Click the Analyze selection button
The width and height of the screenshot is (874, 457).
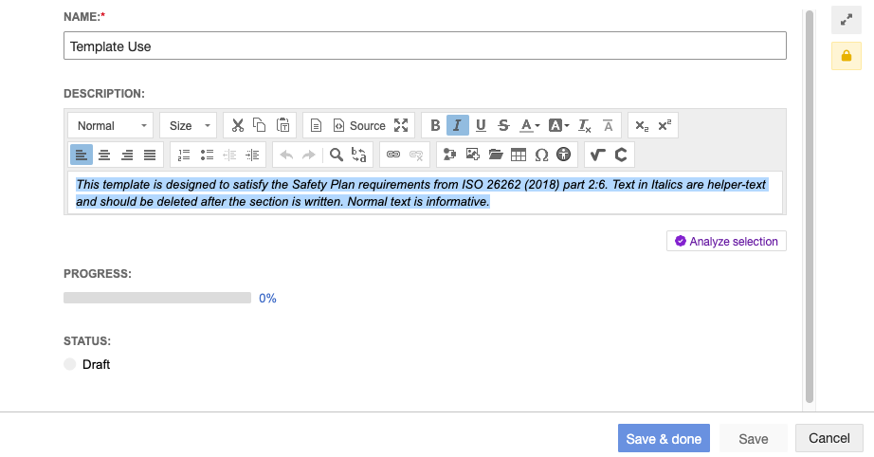click(726, 242)
